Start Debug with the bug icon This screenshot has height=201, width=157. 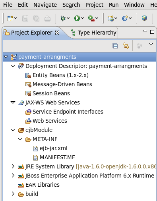point(63,18)
